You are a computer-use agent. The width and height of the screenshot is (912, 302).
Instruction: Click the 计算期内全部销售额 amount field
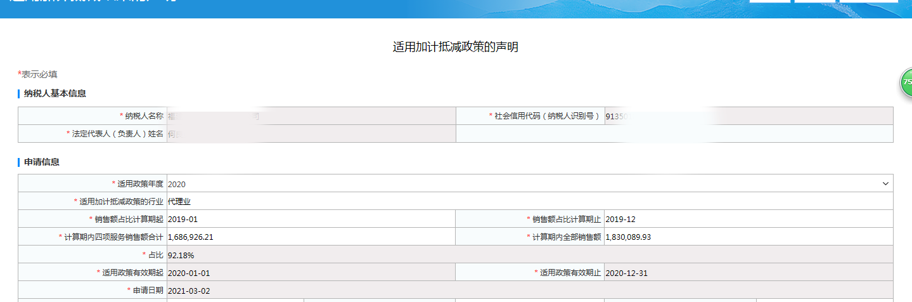coord(748,237)
